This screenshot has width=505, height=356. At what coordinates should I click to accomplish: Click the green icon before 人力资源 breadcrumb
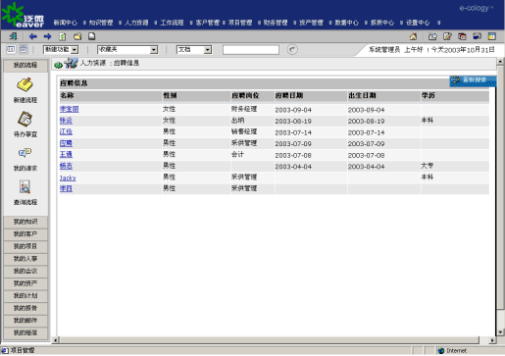58,65
